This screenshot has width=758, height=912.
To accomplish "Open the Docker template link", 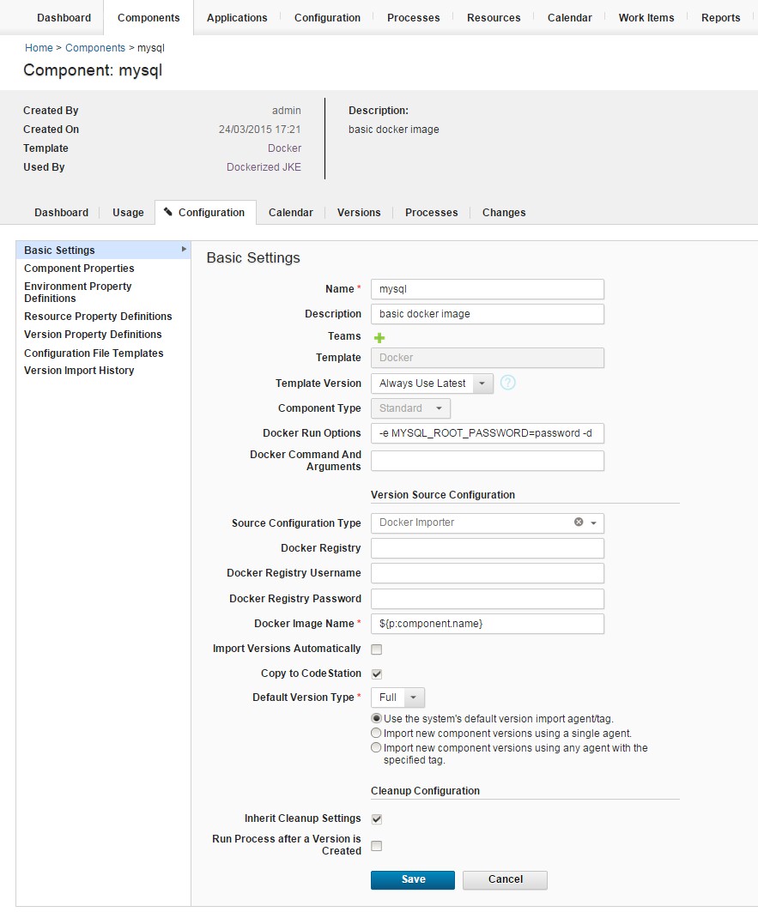I will click(284, 148).
